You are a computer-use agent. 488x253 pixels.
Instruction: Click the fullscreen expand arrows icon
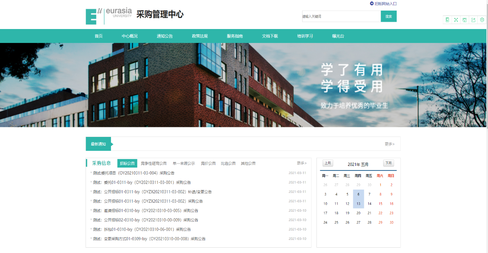[456, 20]
